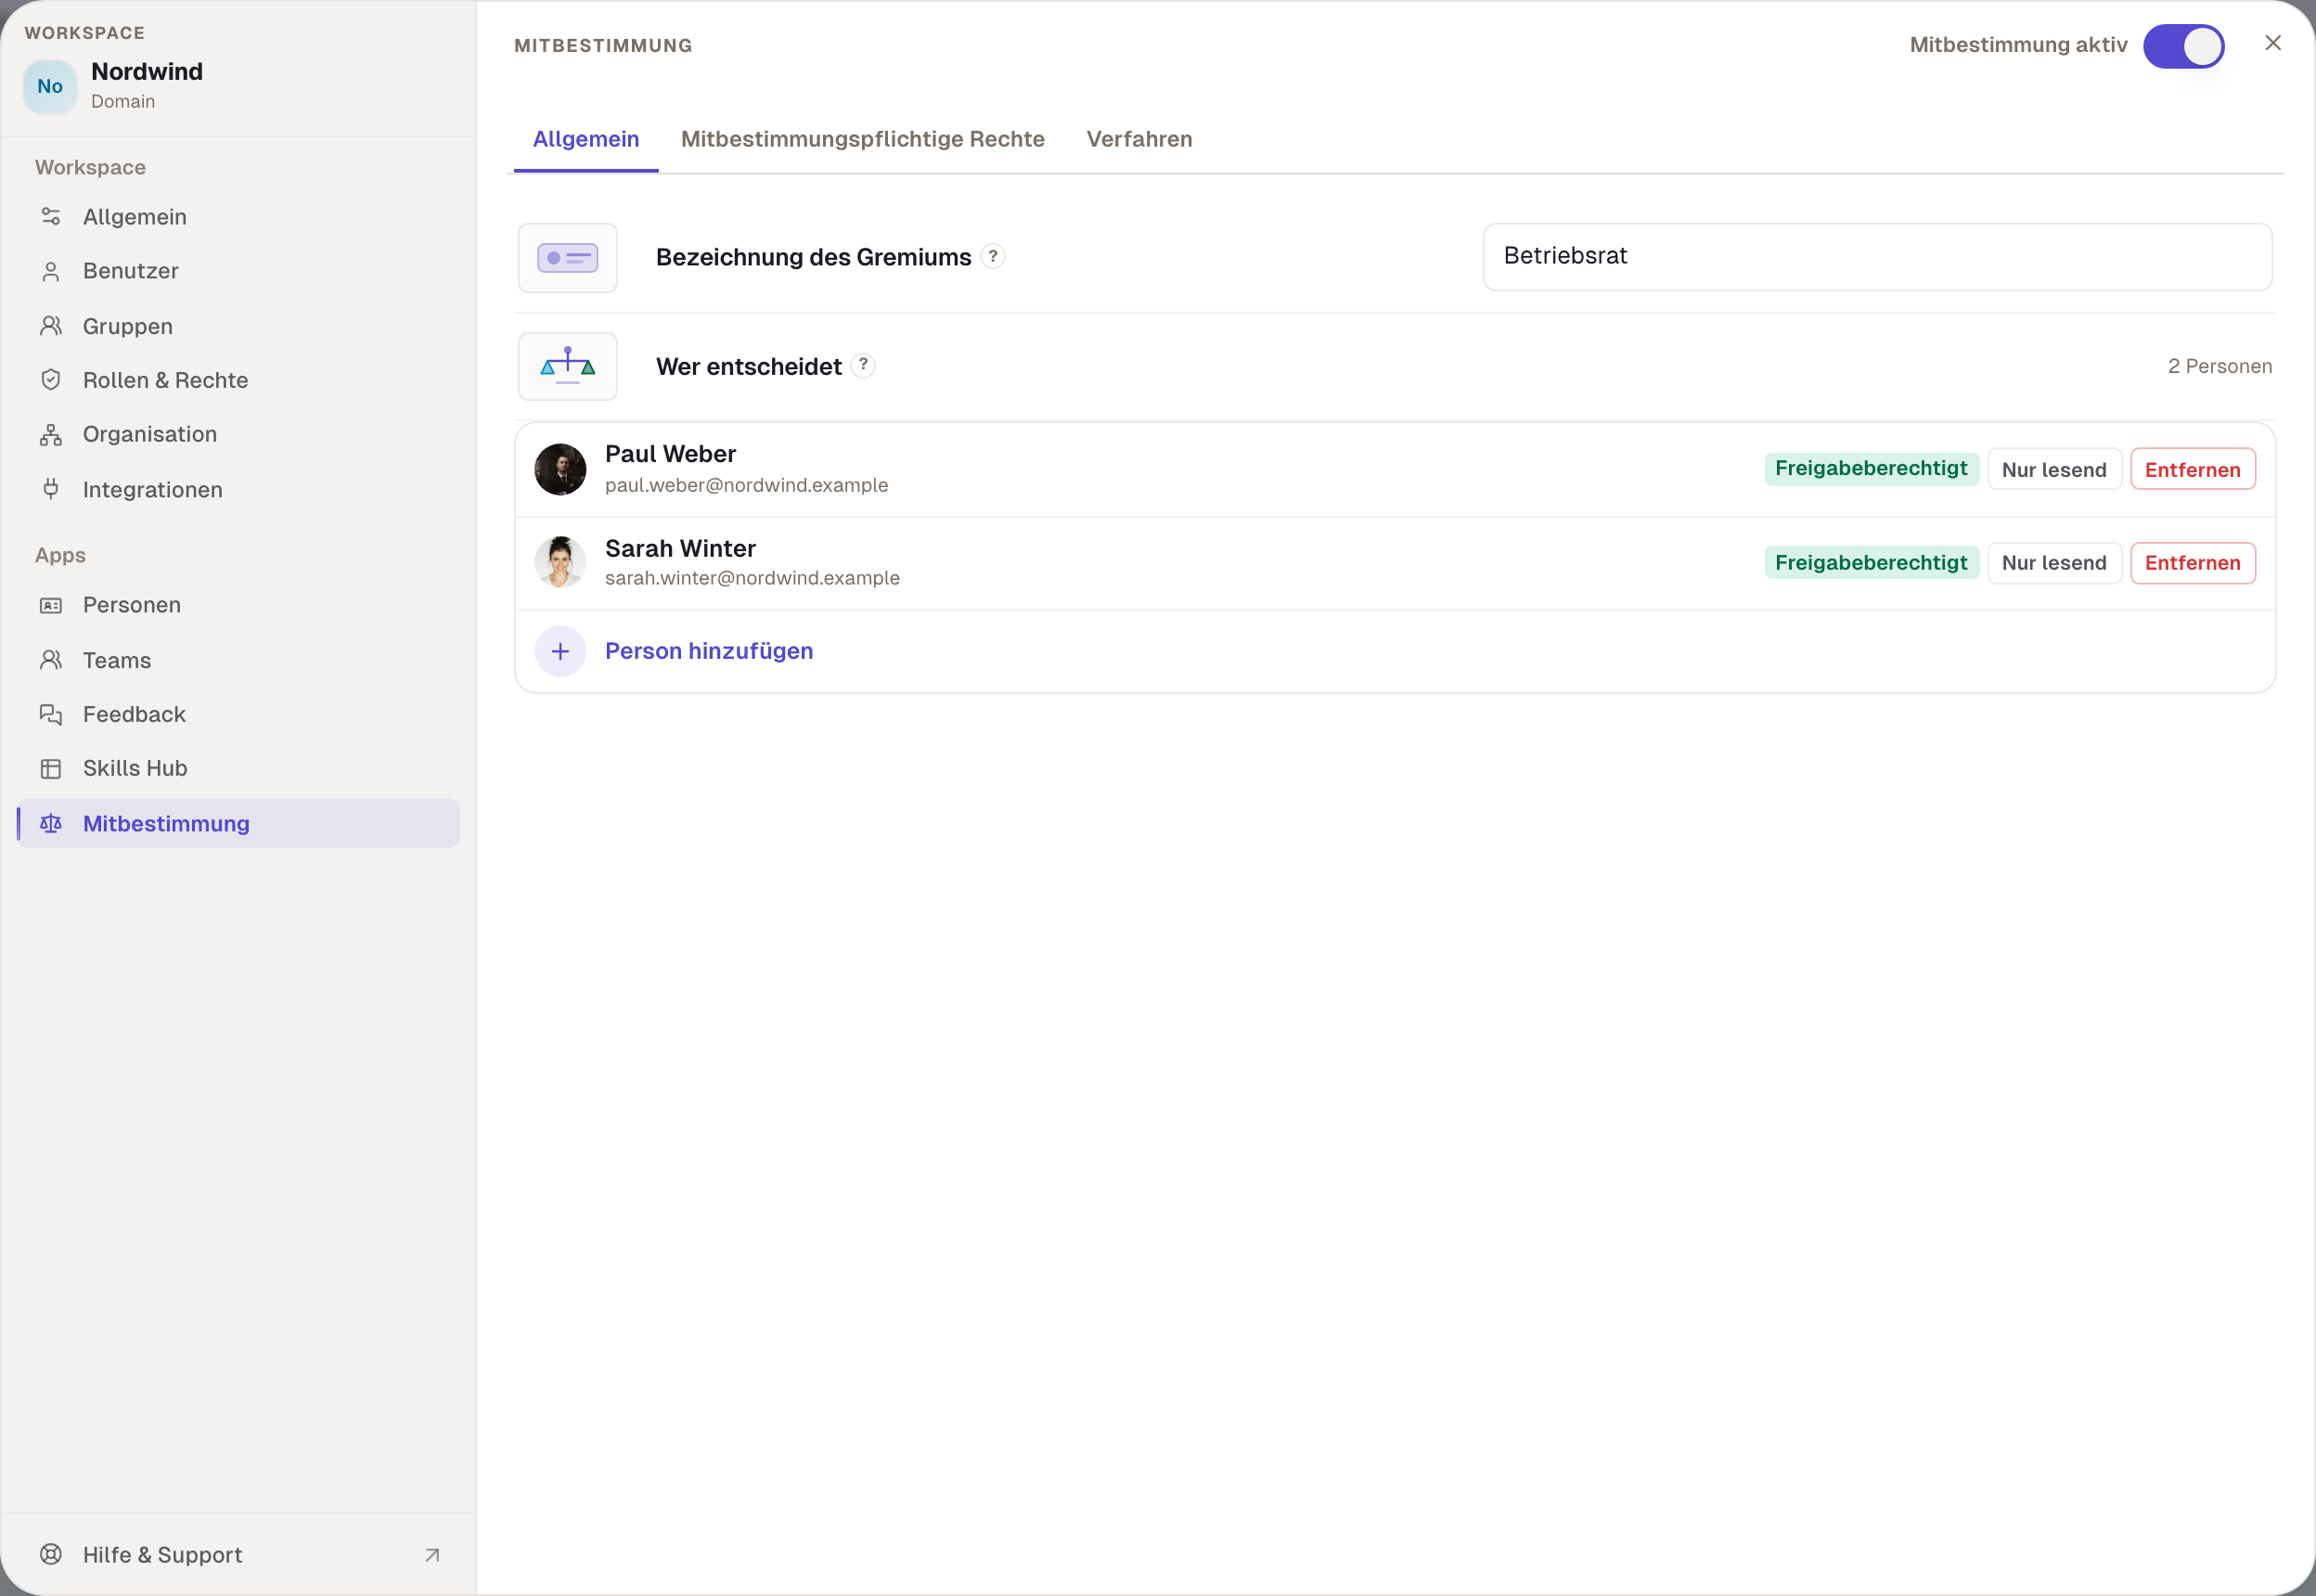
Task: Open the Nordwind workspace switcher
Action: pos(238,85)
